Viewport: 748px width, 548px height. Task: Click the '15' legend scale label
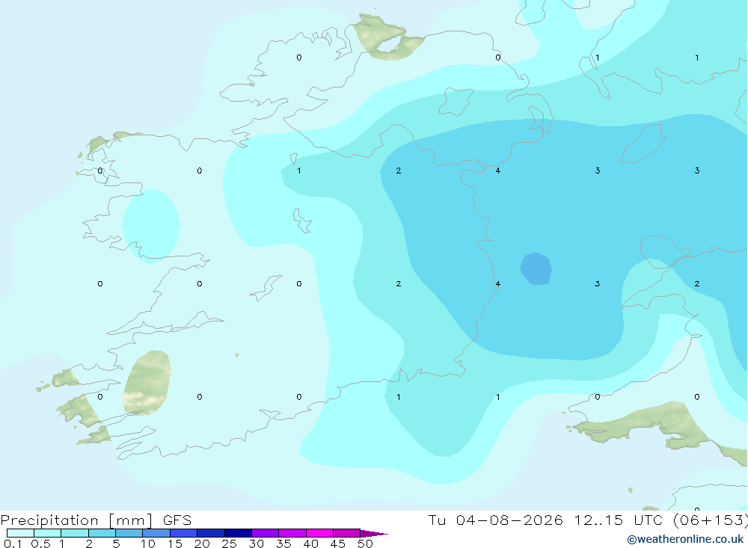point(175,544)
